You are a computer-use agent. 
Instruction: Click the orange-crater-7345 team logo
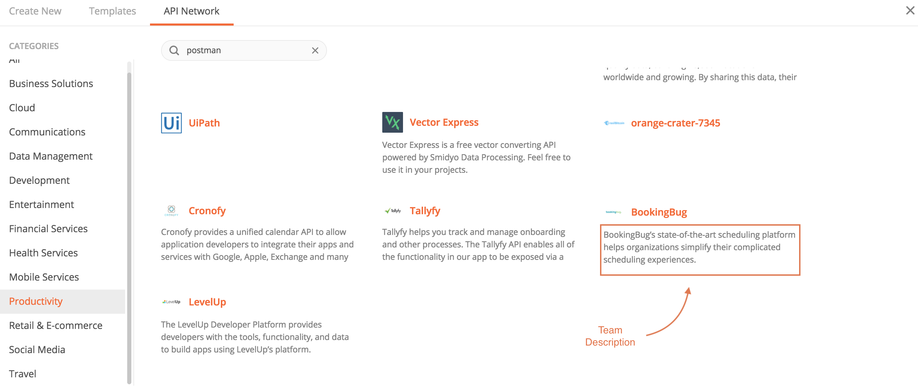pyautogui.click(x=614, y=123)
